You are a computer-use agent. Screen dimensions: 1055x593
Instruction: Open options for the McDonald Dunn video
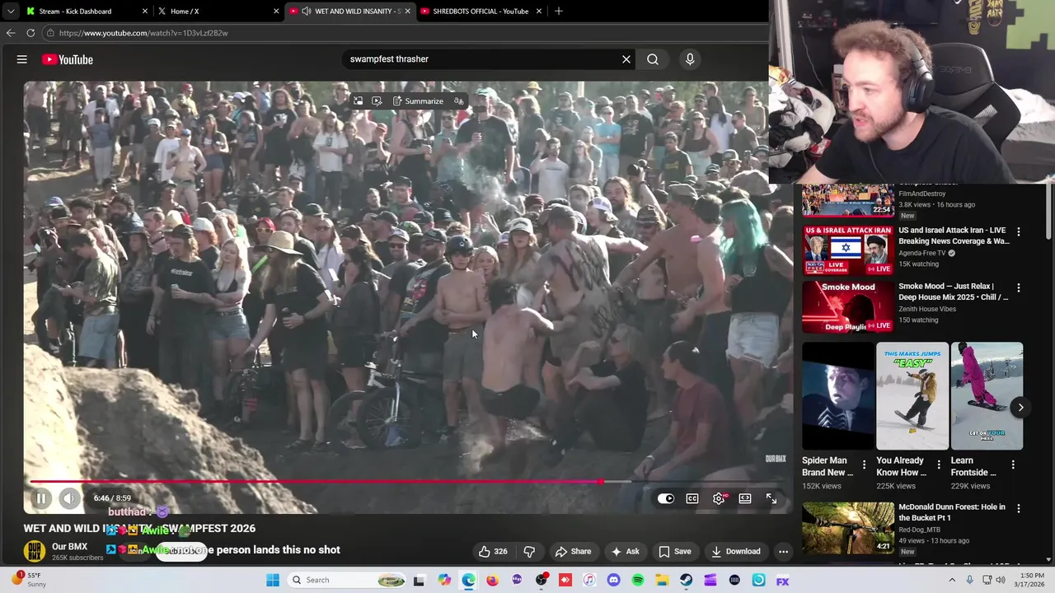[x=1019, y=509]
